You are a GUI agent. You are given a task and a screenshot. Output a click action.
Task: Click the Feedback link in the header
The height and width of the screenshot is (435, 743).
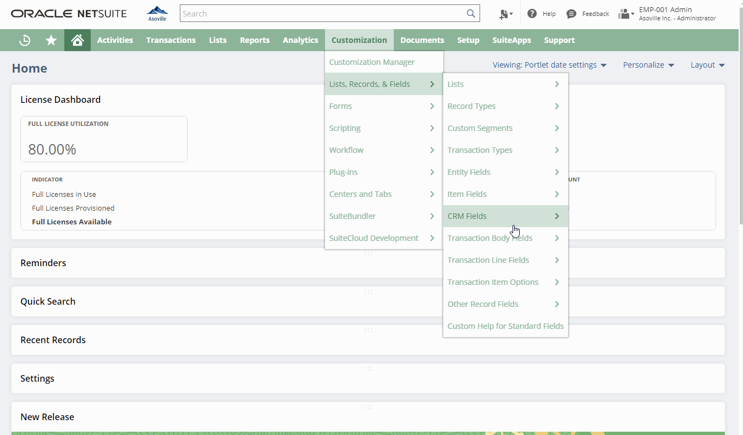596,14
